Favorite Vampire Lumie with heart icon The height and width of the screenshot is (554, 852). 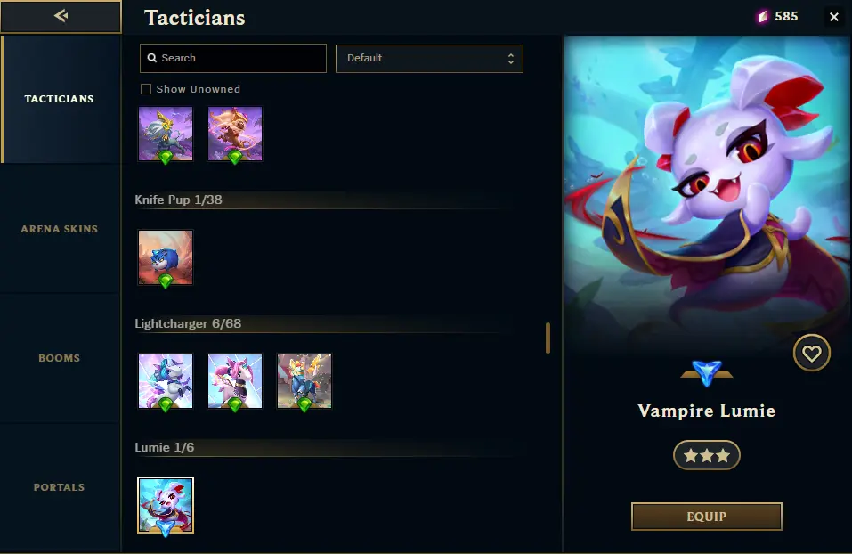(x=811, y=354)
